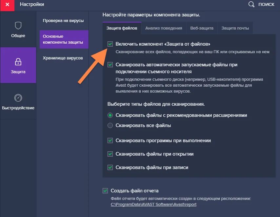Switch to Защита почты tab

click(235, 28)
